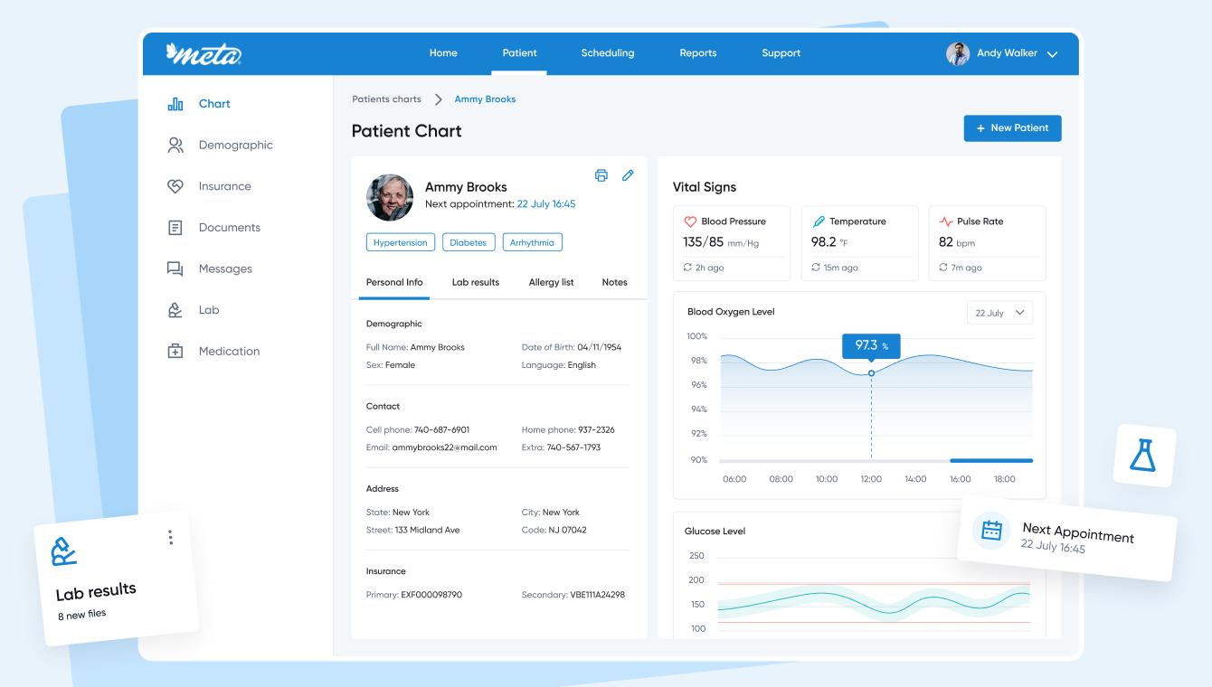
Task: Open the Home menu
Action: click(x=443, y=53)
